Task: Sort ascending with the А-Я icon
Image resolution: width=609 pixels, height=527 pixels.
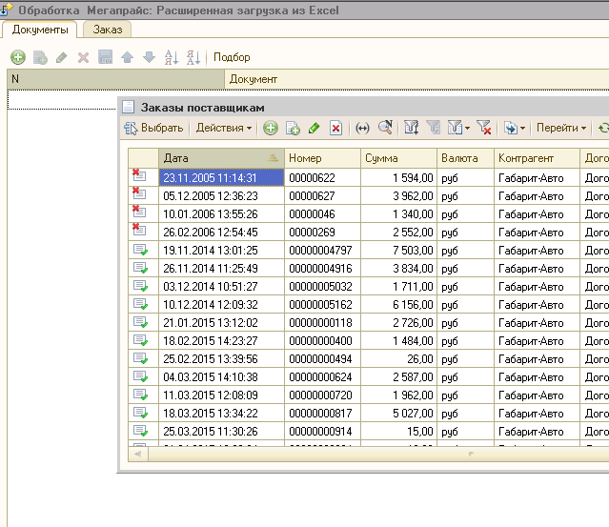Action: point(172,57)
